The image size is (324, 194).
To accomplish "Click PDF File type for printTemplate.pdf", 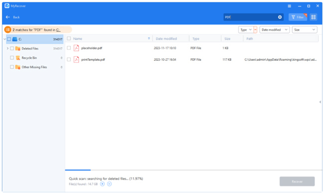I will (x=196, y=59).
